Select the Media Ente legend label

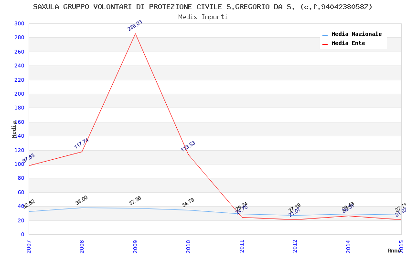[348, 43]
